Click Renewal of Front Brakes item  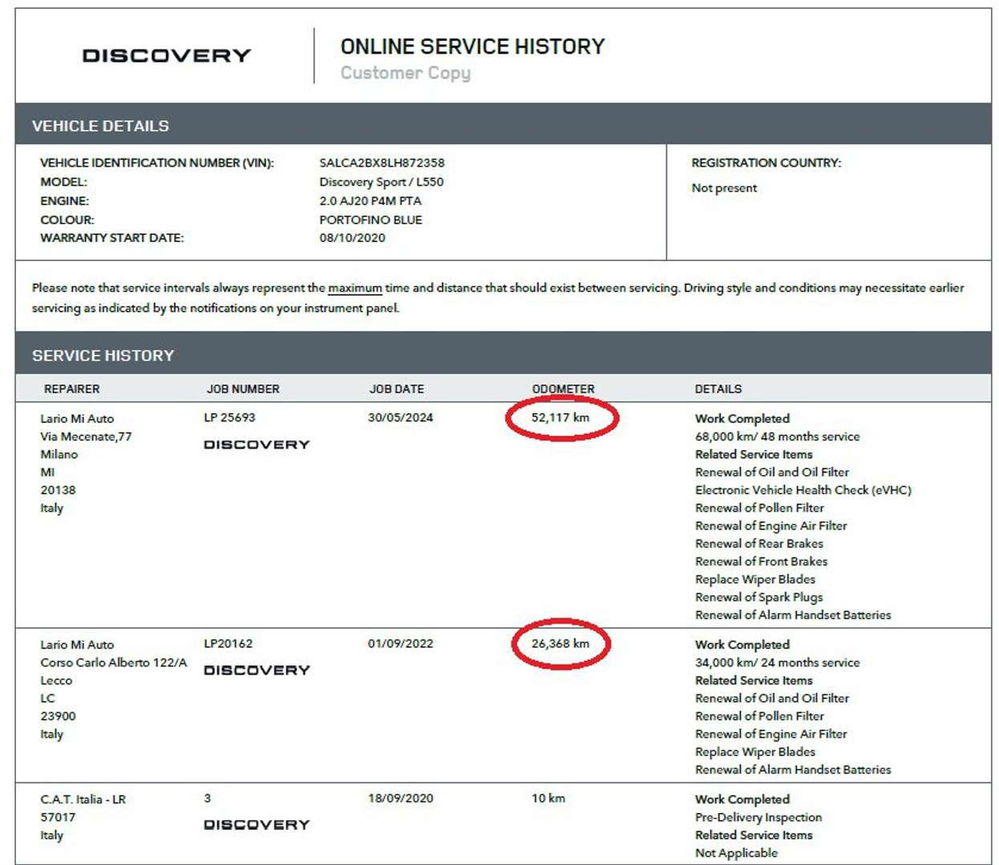pos(761,561)
